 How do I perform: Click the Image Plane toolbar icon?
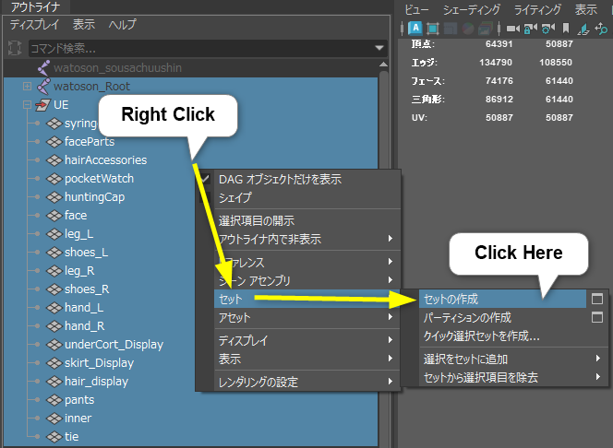(x=583, y=29)
